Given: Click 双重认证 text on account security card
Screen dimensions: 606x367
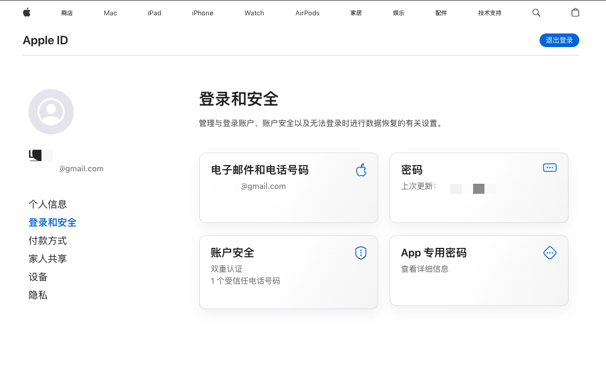Looking at the screenshot, I should click(x=227, y=269).
